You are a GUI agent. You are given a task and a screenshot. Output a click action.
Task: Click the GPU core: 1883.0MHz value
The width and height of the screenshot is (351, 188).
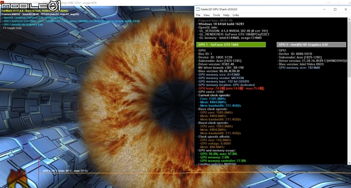coord(215,126)
